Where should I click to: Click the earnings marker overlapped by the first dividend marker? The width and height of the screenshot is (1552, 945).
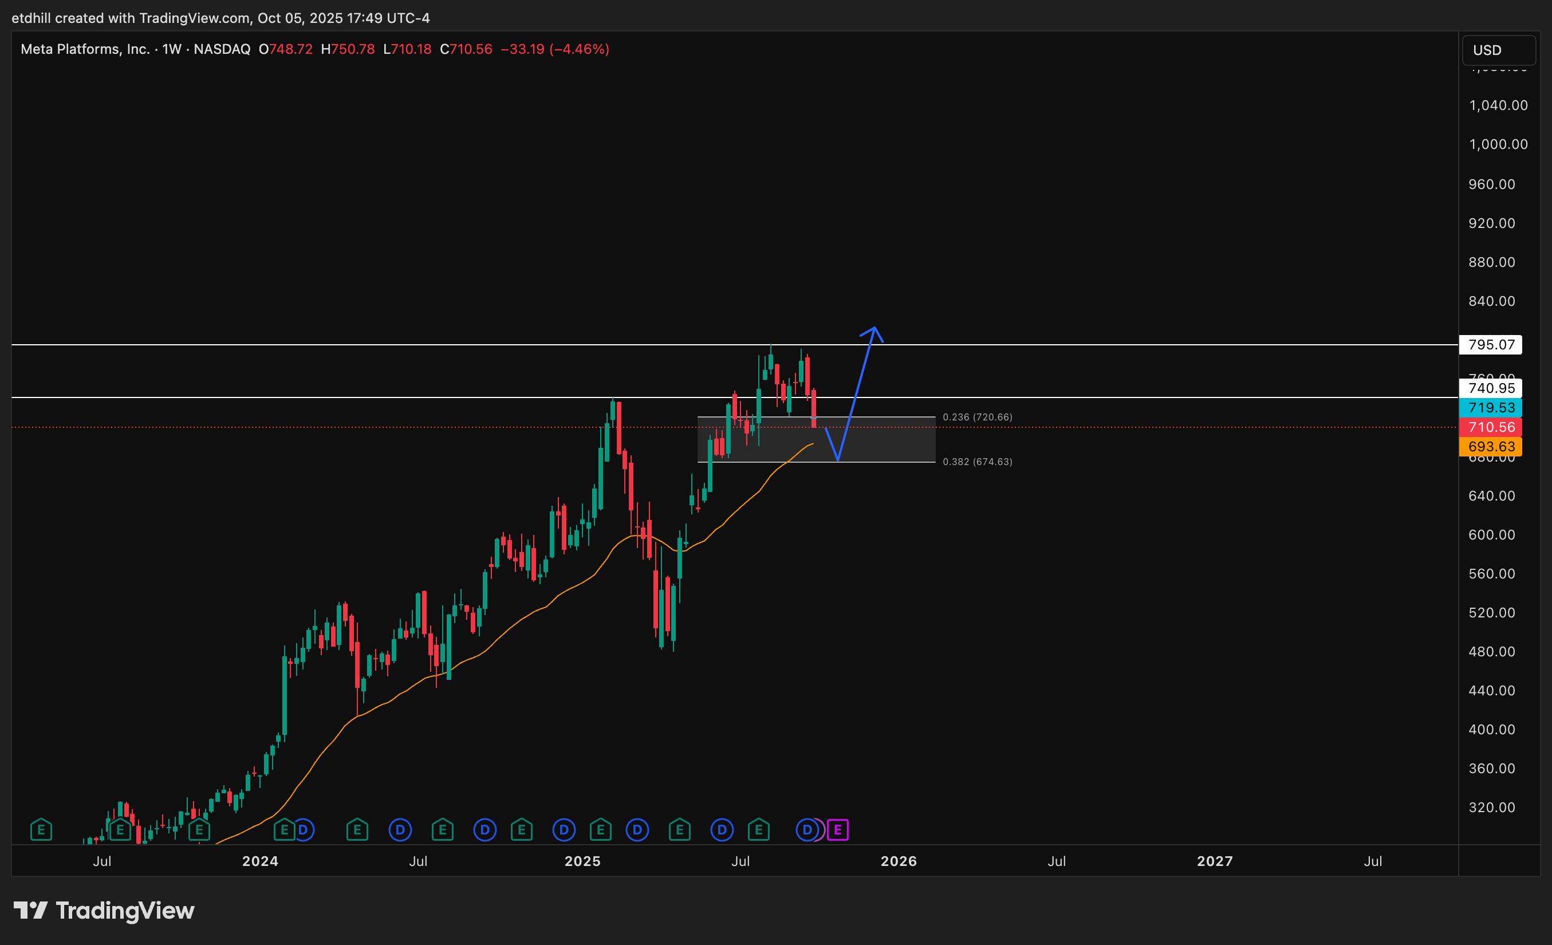click(x=283, y=830)
